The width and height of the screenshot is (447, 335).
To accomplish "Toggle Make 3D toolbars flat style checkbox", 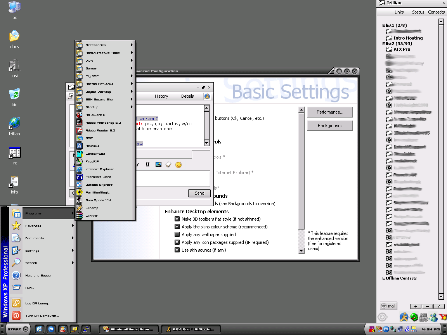I will 177,219.
